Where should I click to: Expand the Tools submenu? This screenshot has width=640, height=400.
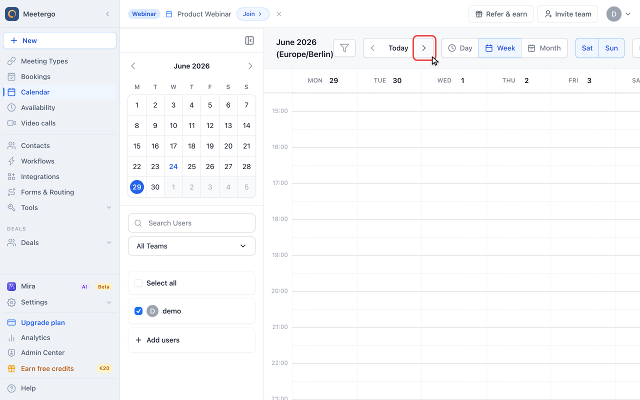pyautogui.click(x=59, y=207)
